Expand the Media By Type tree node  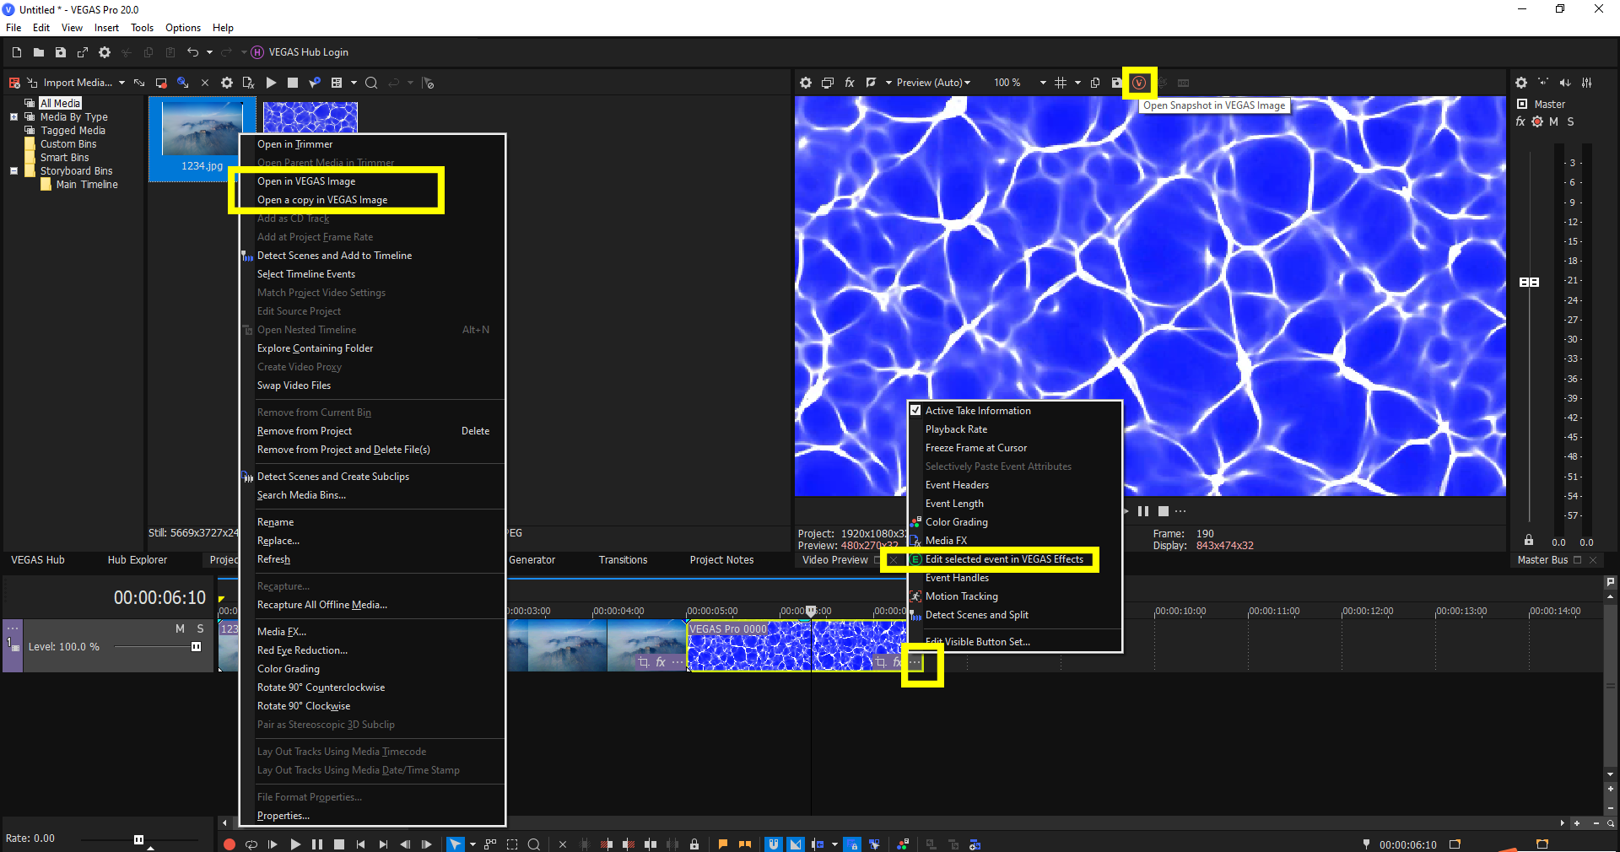(x=13, y=117)
